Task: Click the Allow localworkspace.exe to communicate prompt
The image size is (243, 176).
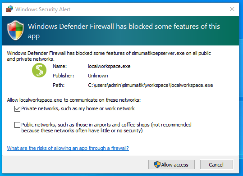Action: [74, 100]
